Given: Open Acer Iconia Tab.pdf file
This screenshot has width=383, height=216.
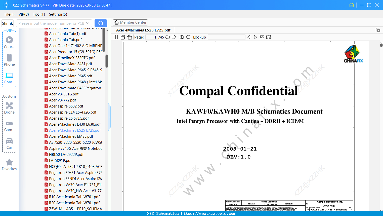Looking at the screenshot, I should (x=65, y=40).
